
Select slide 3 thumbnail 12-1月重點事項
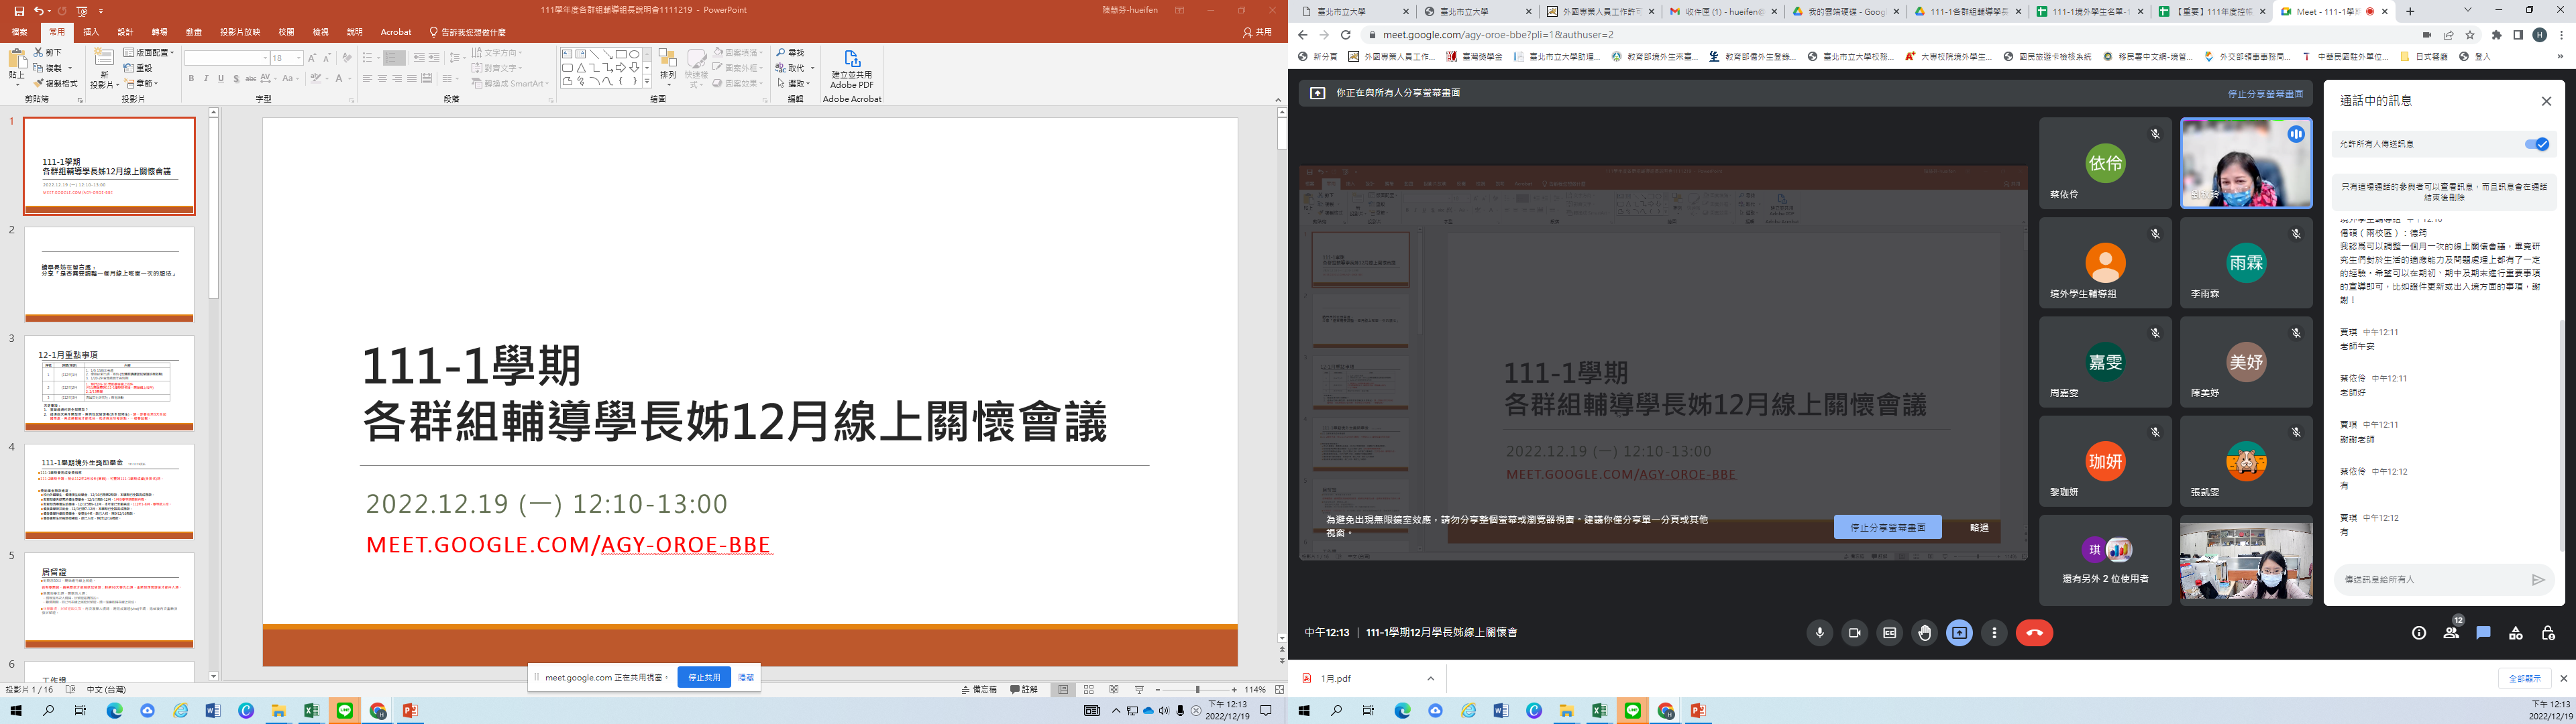[x=109, y=383]
